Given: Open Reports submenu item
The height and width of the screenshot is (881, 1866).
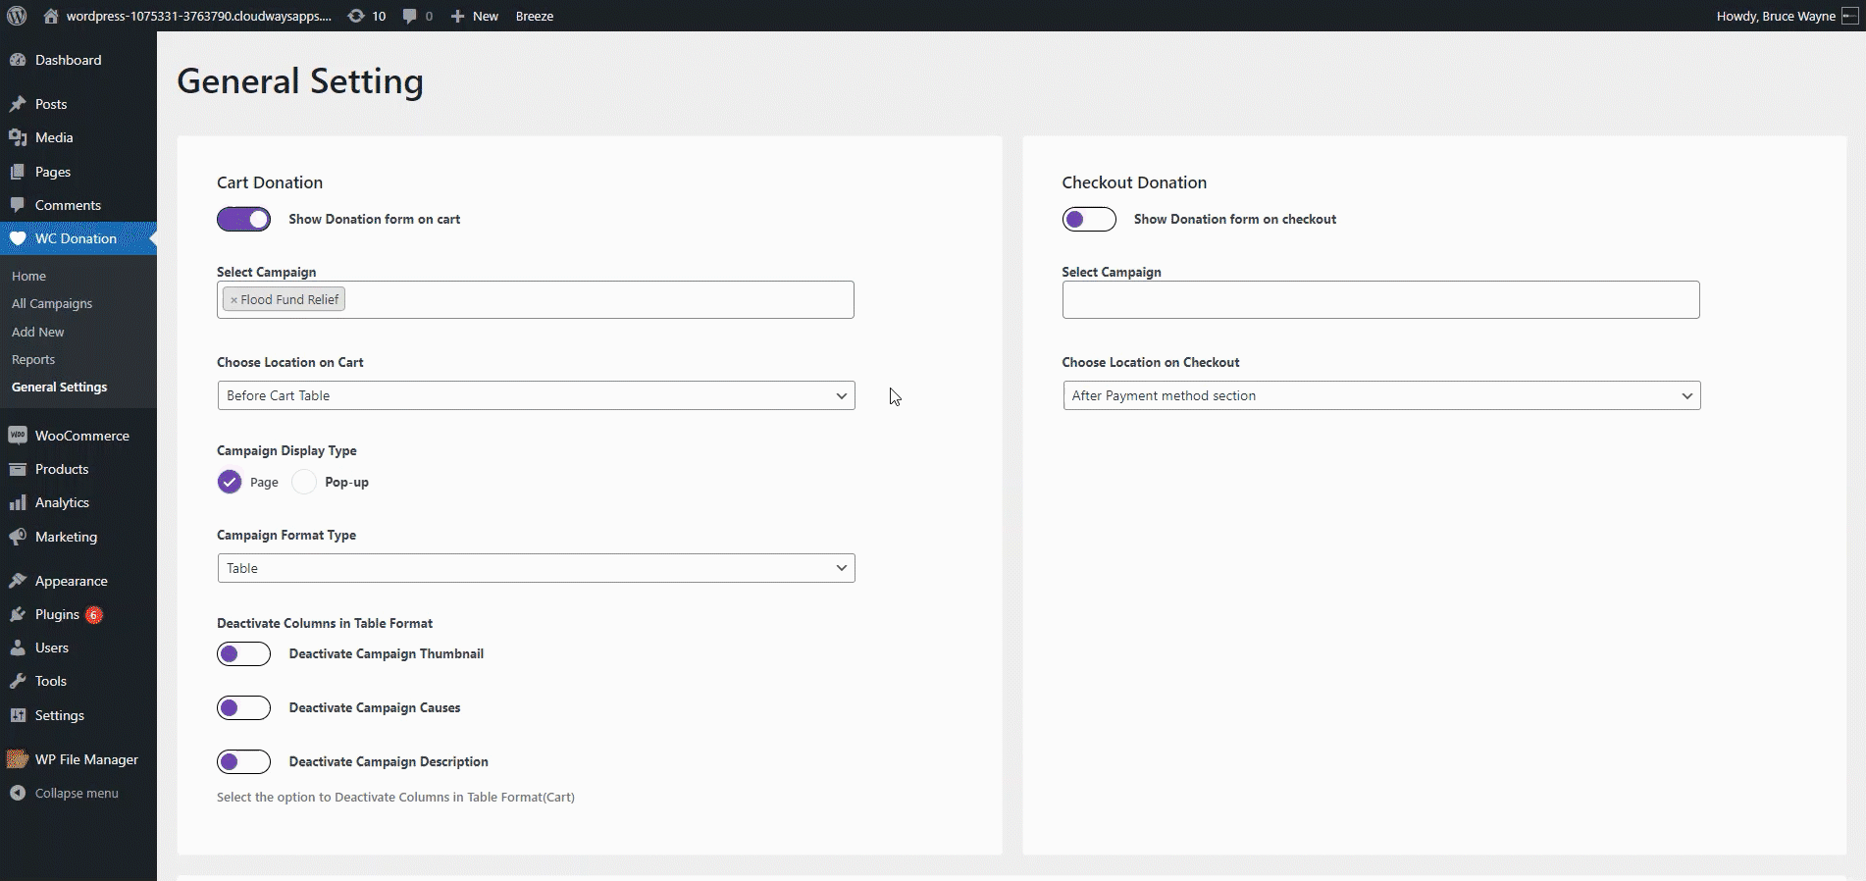Looking at the screenshot, I should (x=33, y=360).
